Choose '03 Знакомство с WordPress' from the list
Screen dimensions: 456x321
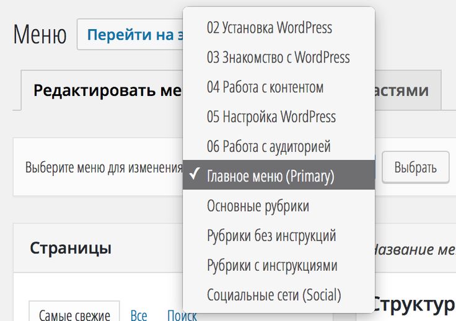click(x=278, y=58)
